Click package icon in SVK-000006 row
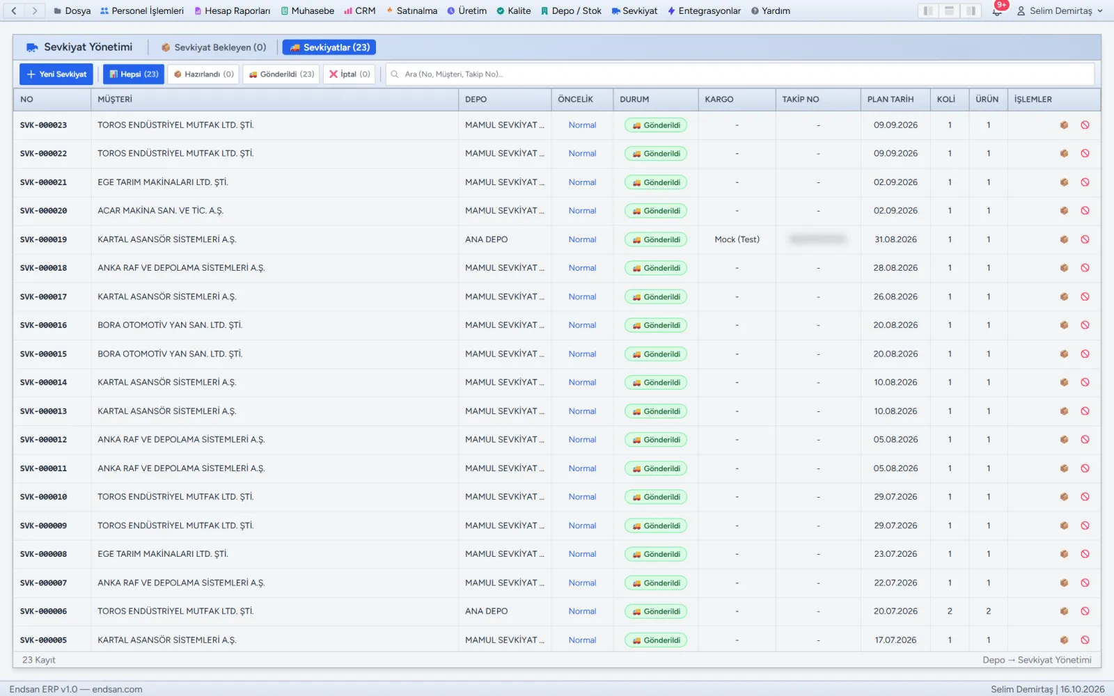This screenshot has height=696, width=1114. coord(1064,611)
